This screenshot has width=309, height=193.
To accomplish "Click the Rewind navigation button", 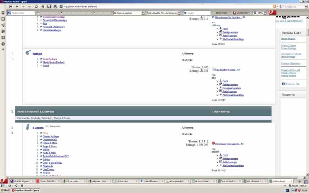I will [x=11, y=7].
